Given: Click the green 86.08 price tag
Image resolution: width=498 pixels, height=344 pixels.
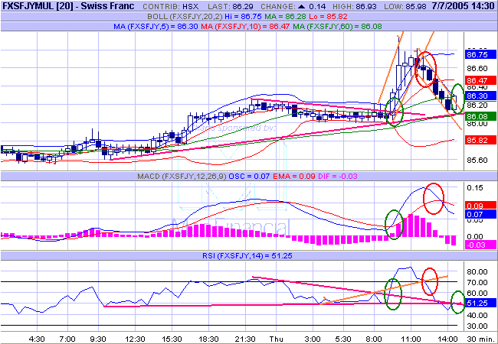Looking at the screenshot, I should tap(480, 116).
